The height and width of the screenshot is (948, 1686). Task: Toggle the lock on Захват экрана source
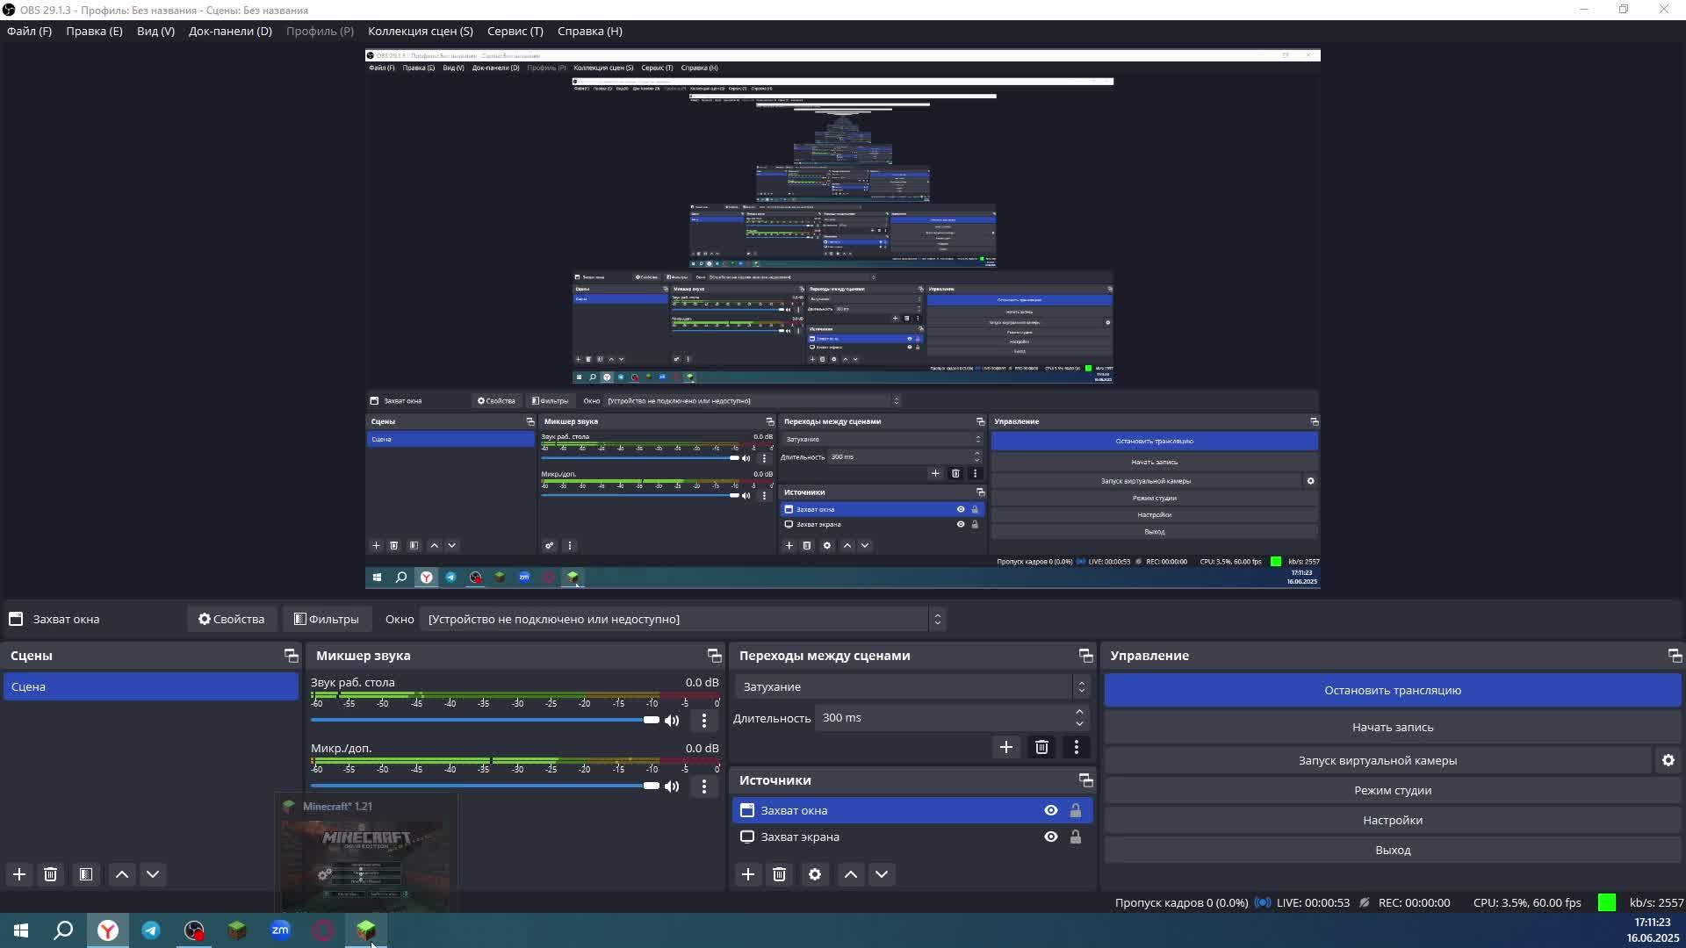[x=1075, y=837]
